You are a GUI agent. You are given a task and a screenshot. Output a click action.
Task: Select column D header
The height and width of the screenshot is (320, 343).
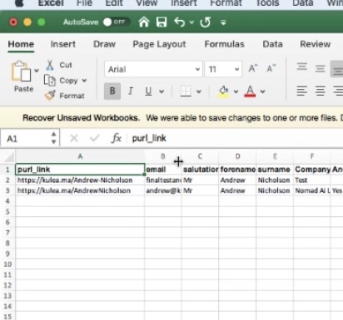(x=237, y=156)
